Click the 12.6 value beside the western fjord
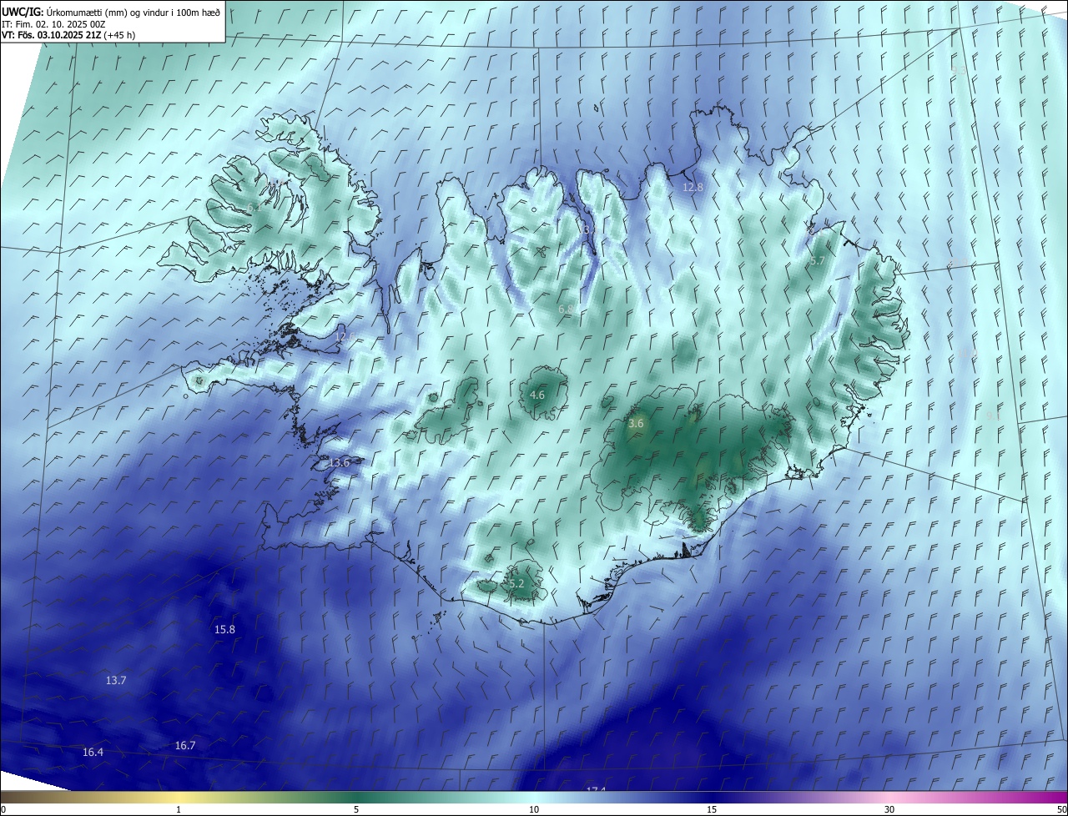Screen dimensions: 1068x816 (x=345, y=337)
